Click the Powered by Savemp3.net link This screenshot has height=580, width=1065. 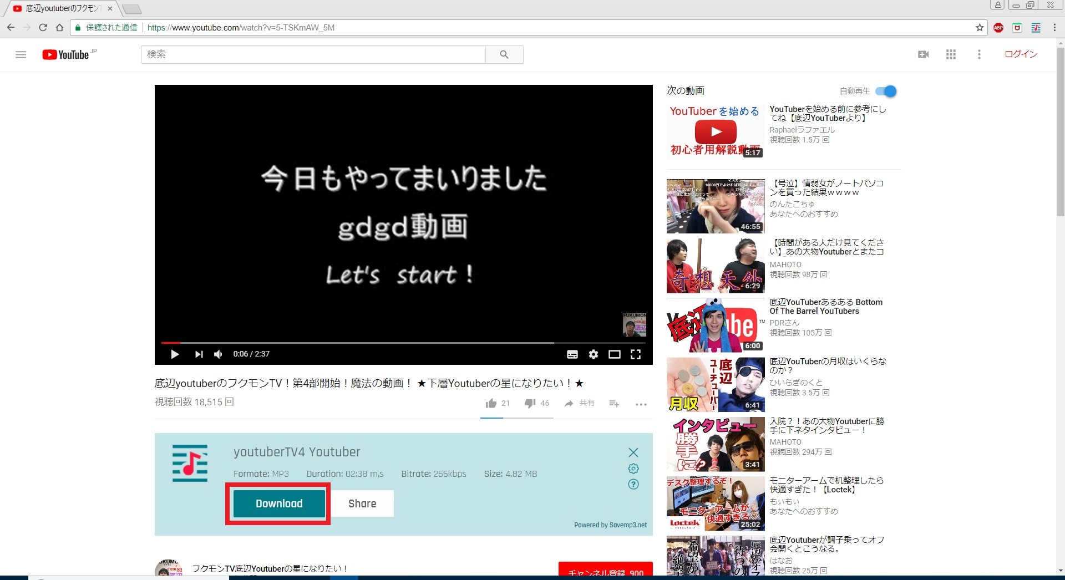tap(610, 525)
